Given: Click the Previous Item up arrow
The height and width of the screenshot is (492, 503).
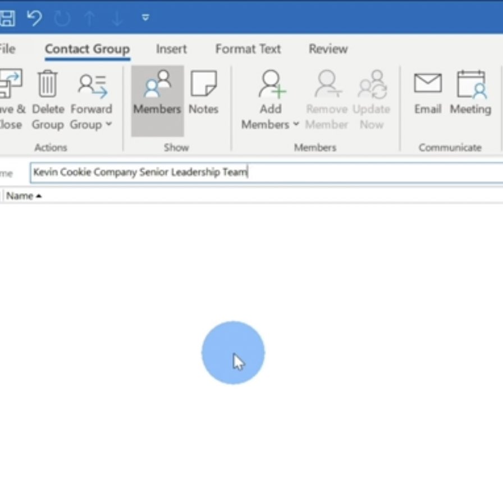Looking at the screenshot, I should [x=90, y=19].
